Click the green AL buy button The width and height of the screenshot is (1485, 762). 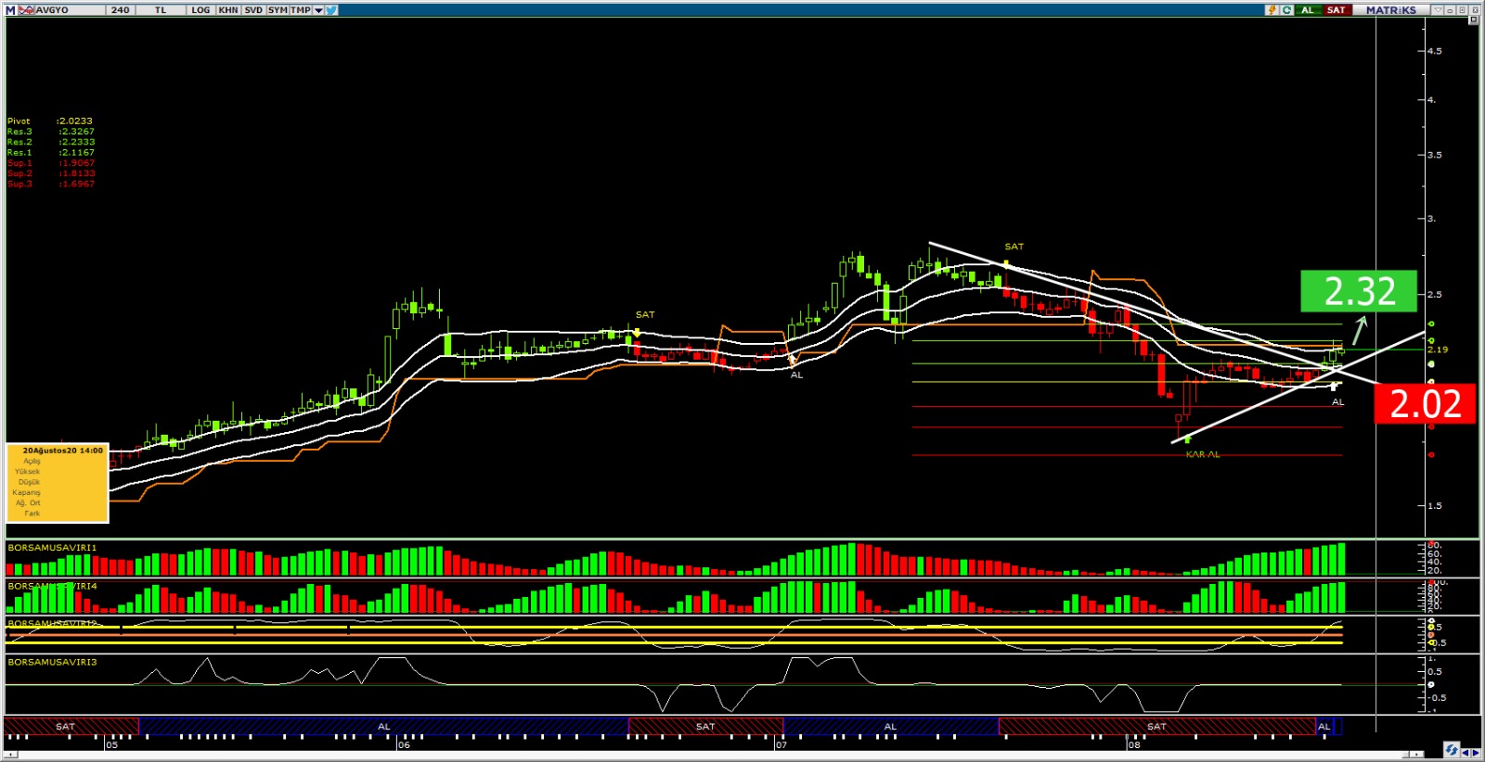click(x=1308, y=10)
